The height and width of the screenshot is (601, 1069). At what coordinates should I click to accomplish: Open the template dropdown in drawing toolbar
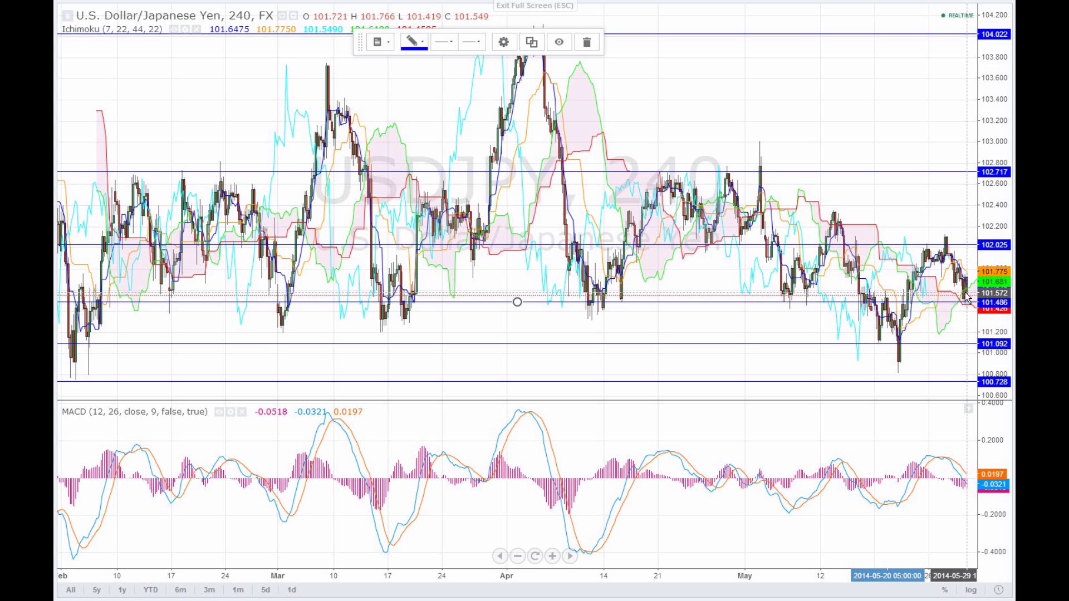coord(381,42)
